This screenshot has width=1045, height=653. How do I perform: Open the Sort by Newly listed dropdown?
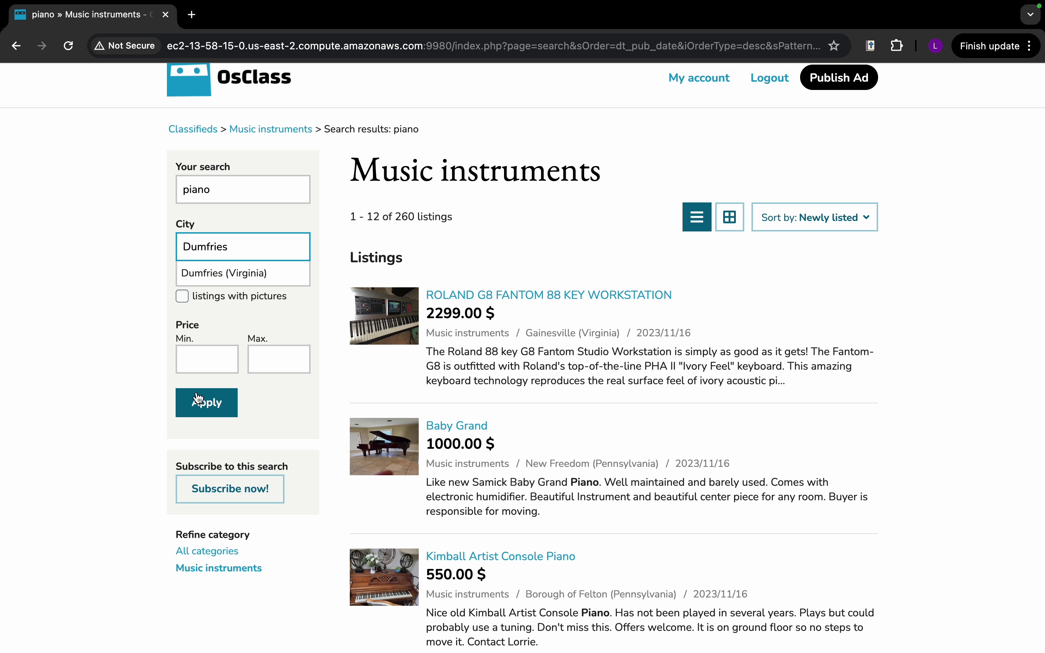point(814,217)
